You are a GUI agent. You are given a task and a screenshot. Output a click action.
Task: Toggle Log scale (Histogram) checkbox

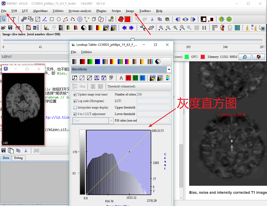tap(75, 101)
